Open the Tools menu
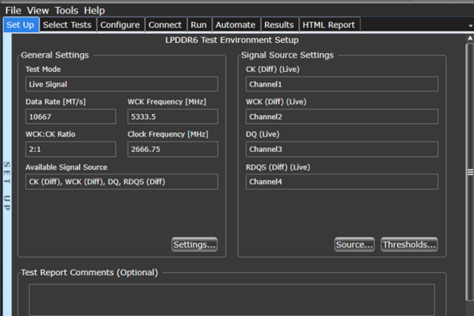This screenshot has height=316, width=474. (x=66, y=10)
